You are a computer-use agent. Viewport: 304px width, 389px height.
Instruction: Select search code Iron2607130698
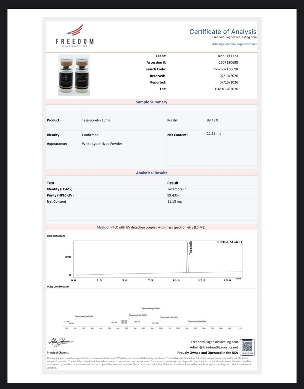pos(225,69)
